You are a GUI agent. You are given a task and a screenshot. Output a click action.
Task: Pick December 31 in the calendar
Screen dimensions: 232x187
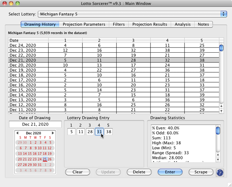(40, 165)
